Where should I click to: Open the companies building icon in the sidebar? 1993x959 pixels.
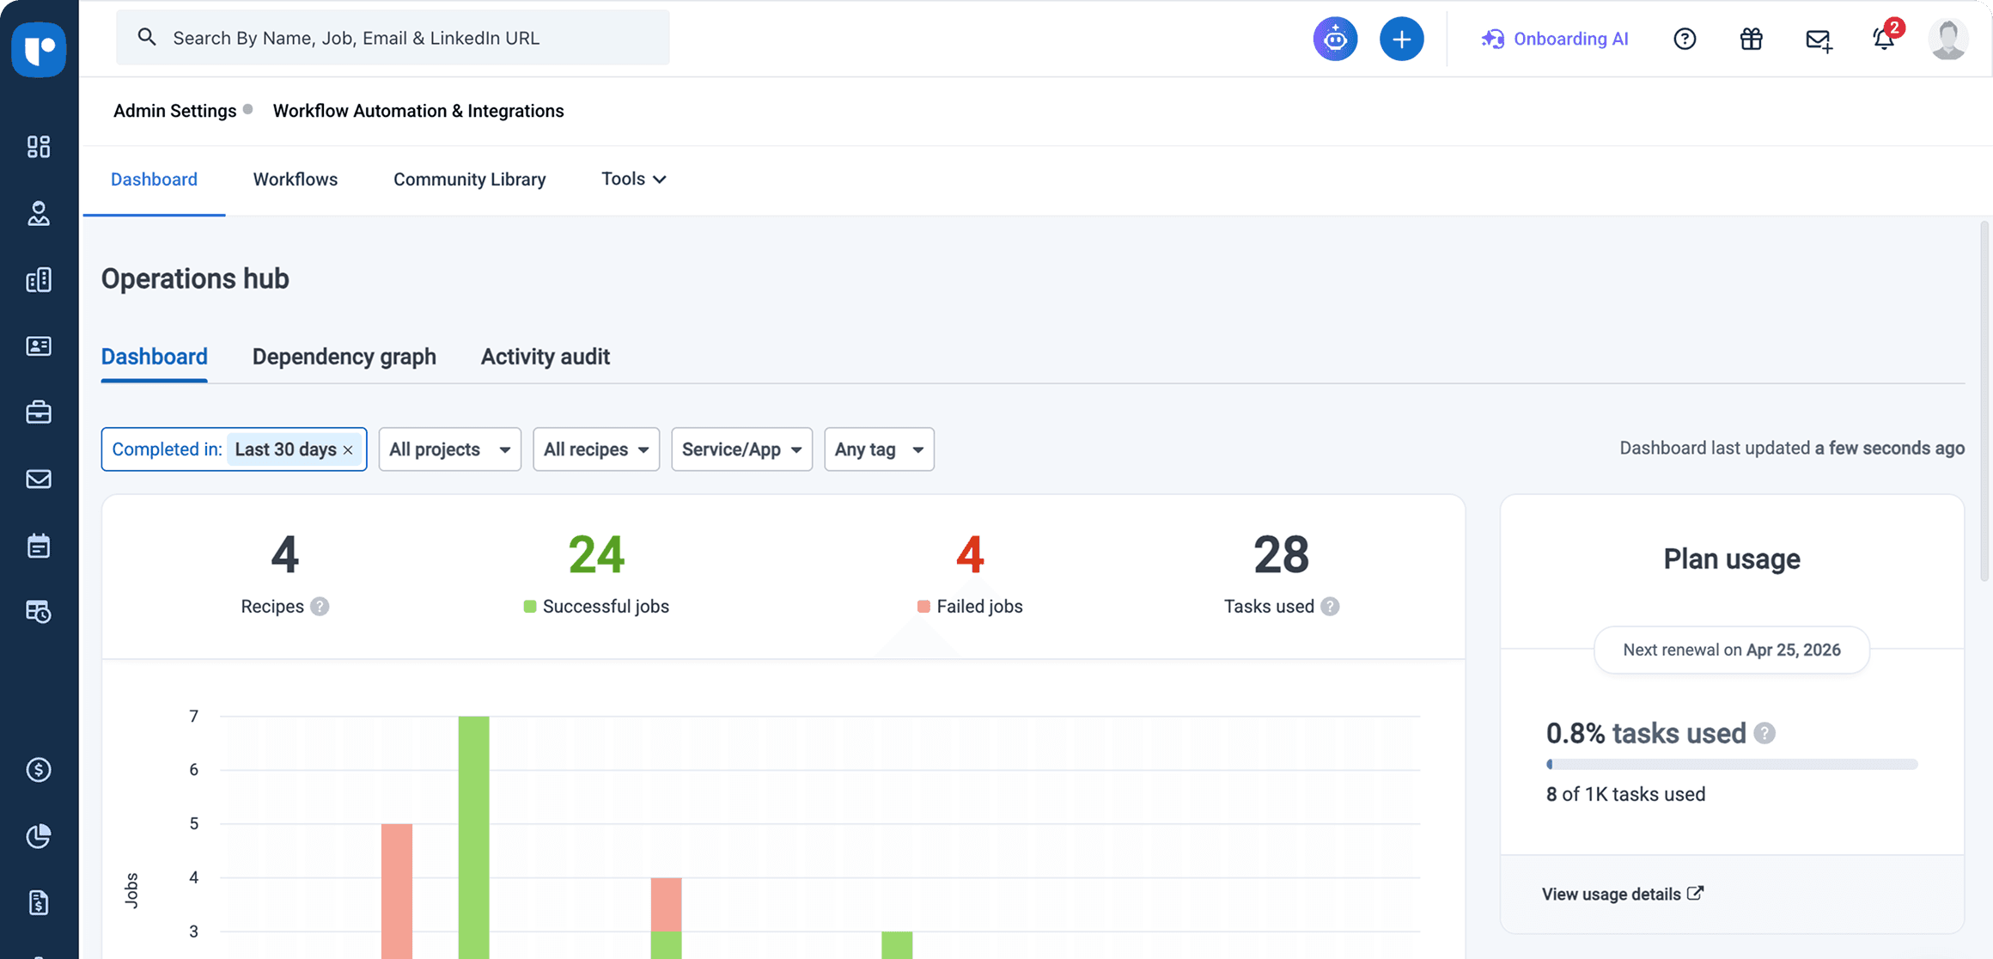click(39, 280)
